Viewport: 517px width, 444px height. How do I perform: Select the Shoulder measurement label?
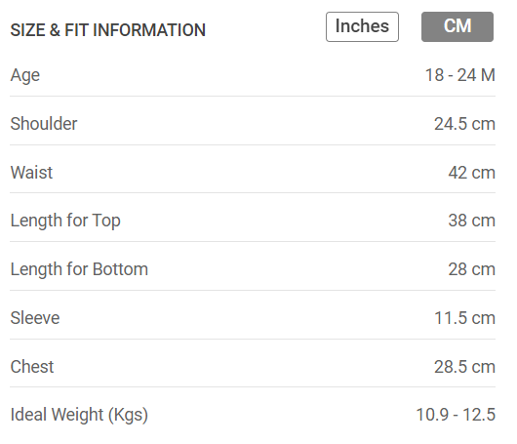pyautogui.click(x=44, y=124)
